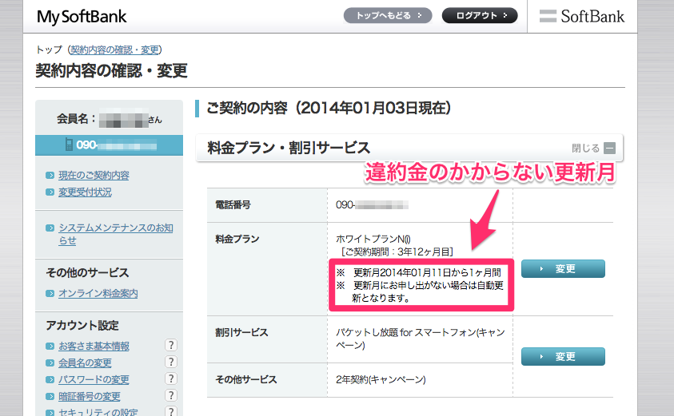Open 変更受付状況 link
This screenshot has height=416, width=674.
coord(85,192)
